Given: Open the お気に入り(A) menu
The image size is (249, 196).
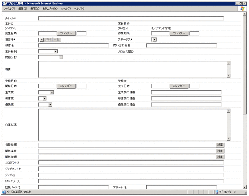Looking at the screenshot, I should (x=50, y=8).
